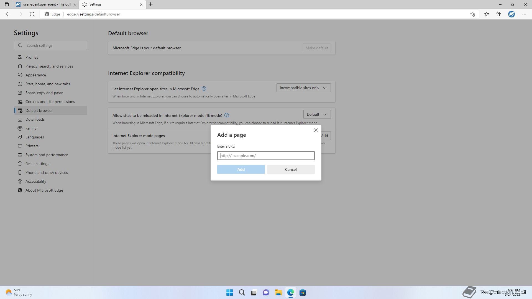The height and width of the screenshot is (299, 532).
Task: Reload the page with the Refresh icon
Action: tap(32, 14)
